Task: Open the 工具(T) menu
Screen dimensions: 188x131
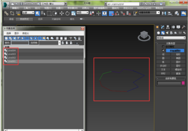Action: 27,8
